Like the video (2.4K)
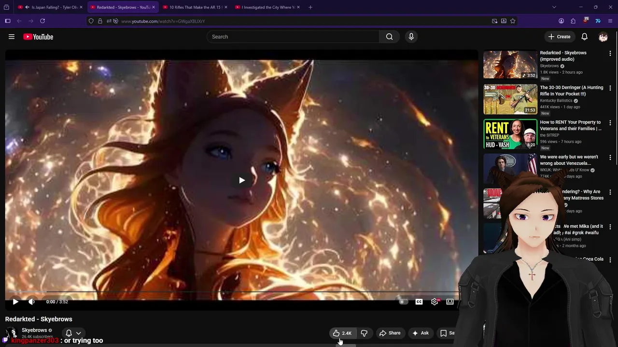 342,333
